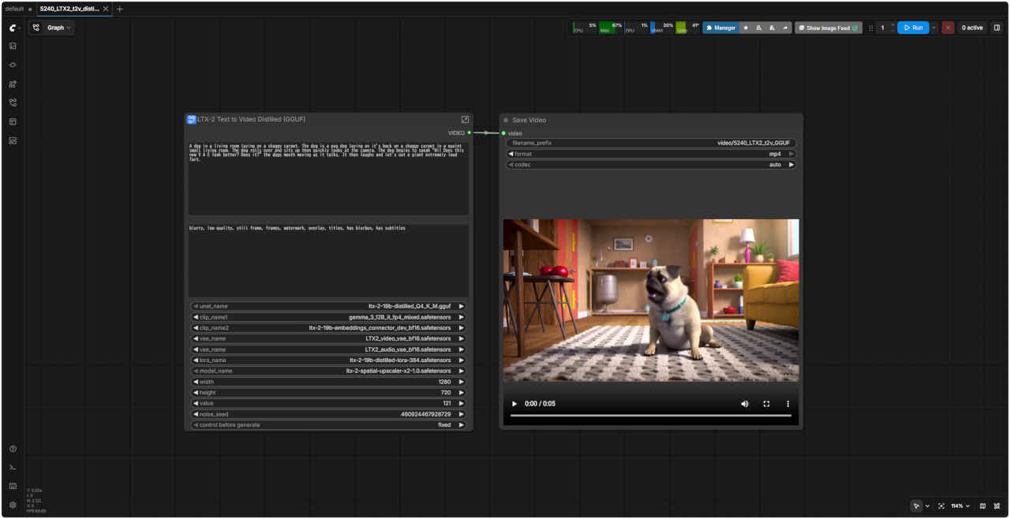Image resolution: width=1010 pixels, height=519 pixels.
Task: Expand the LTX-2 node with its corner icon
Action: point(465,119)
